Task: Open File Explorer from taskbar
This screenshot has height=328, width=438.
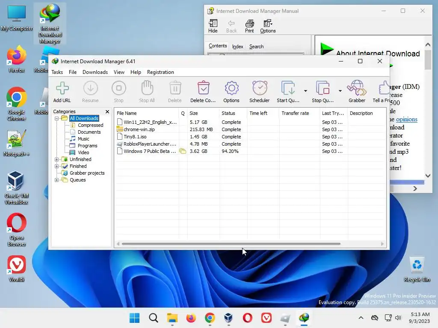Action: [x=172, y=318]
